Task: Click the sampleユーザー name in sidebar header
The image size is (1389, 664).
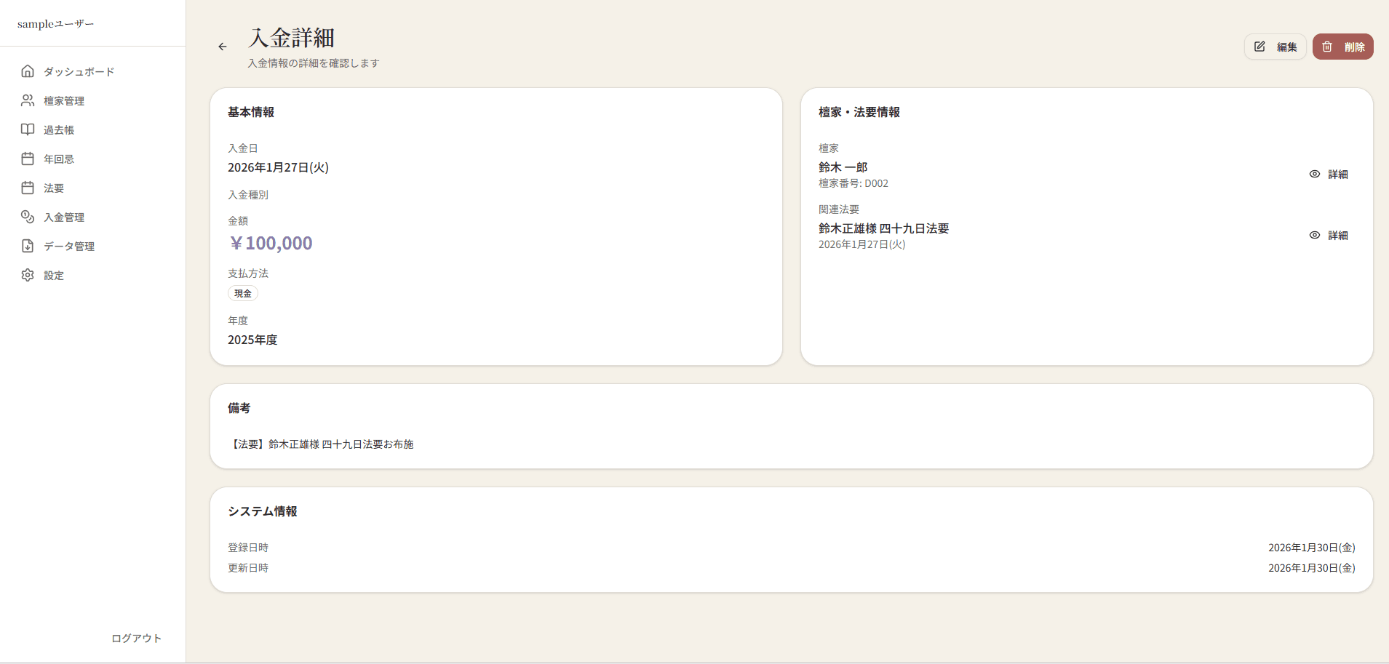Action: pyautogui.click(x=56, y=24)
